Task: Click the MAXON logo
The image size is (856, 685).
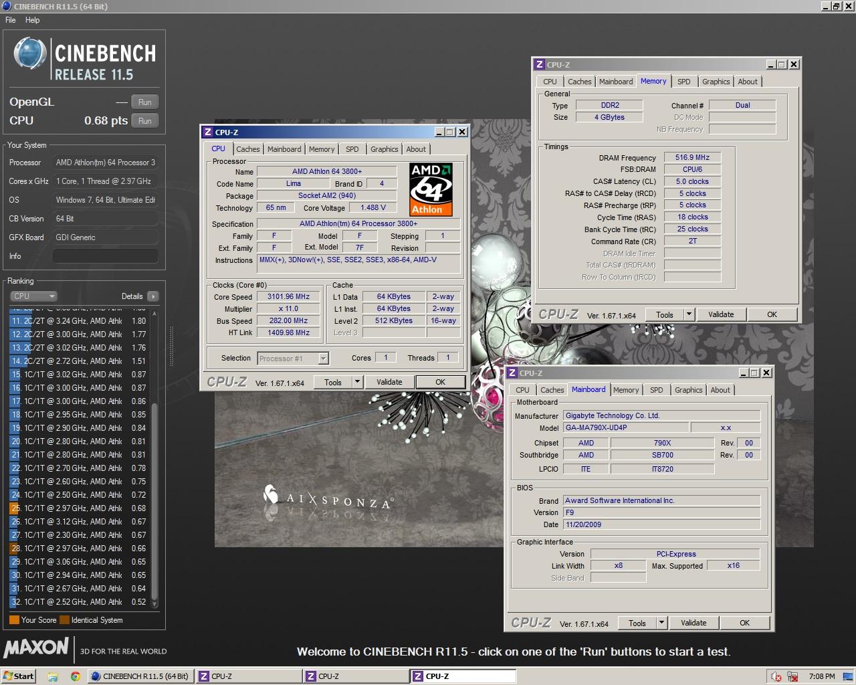Action: [36, 648]
